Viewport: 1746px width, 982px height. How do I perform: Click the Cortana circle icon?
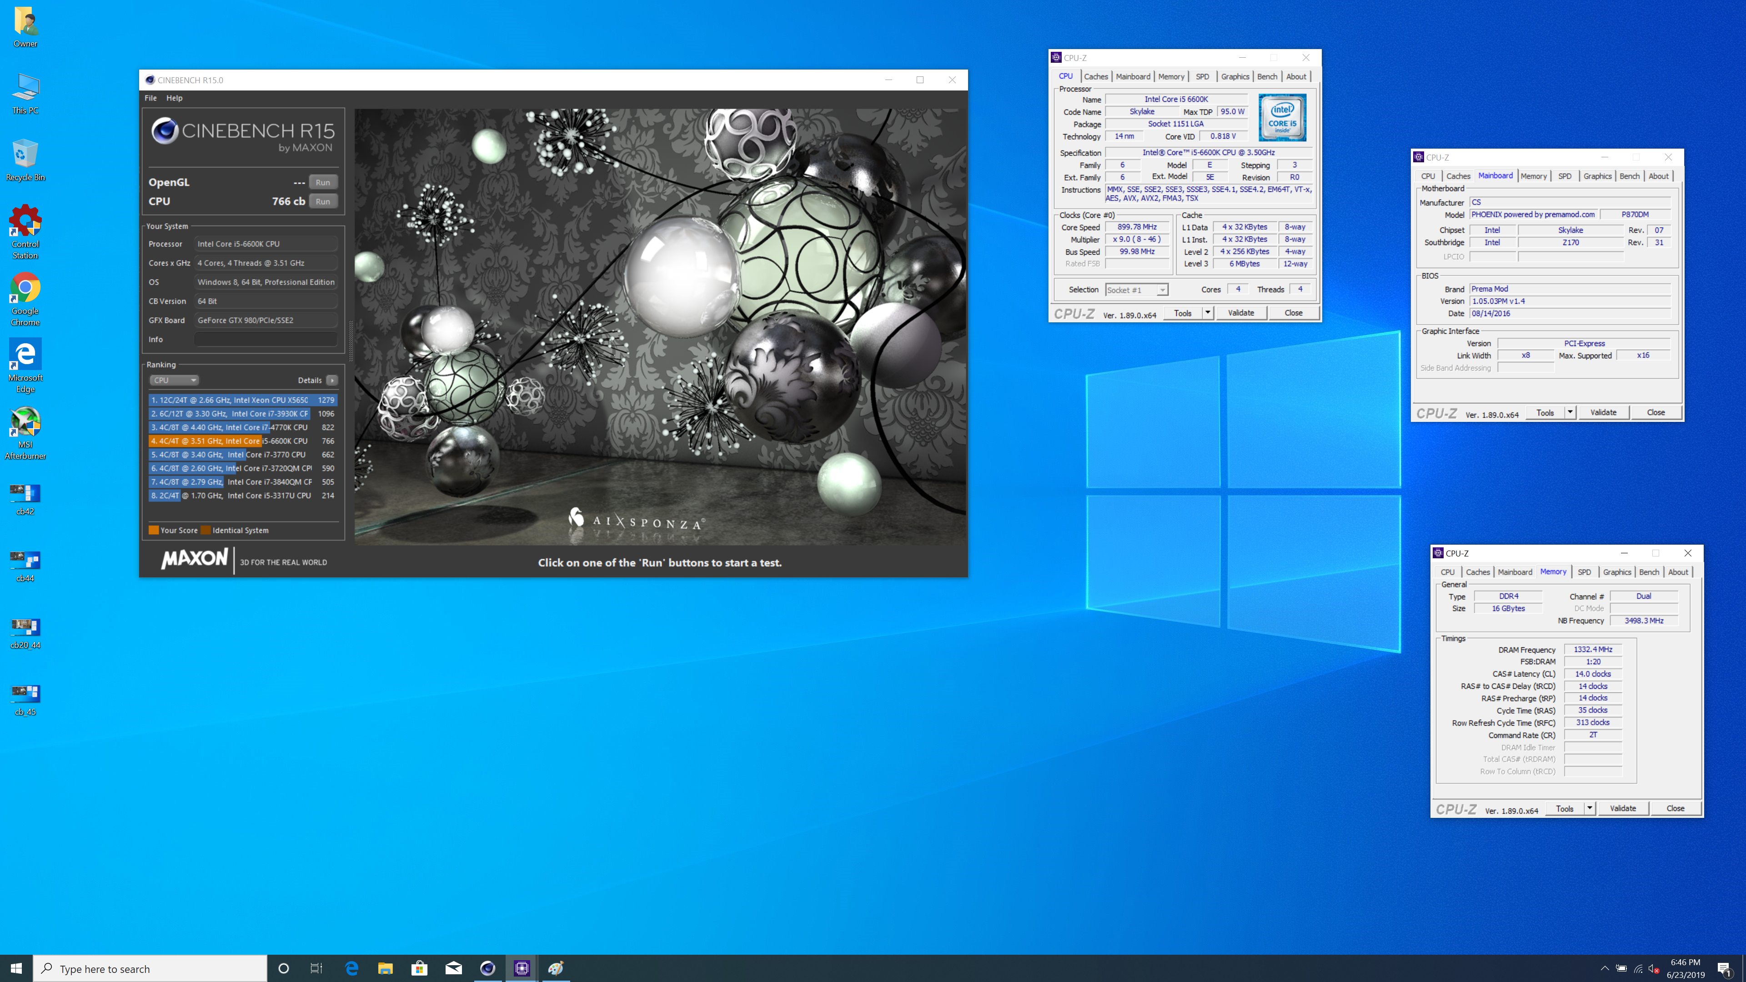click(x=283, y=968)
